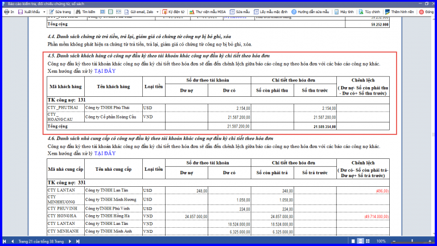Click the In (print) printer icon
Viewport: 437px width, 246px height.
tap(7, 12)
